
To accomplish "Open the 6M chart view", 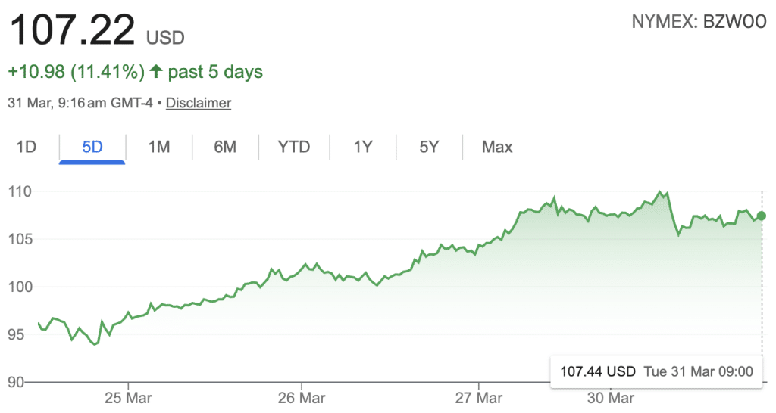I will click(x=225, y=147).
